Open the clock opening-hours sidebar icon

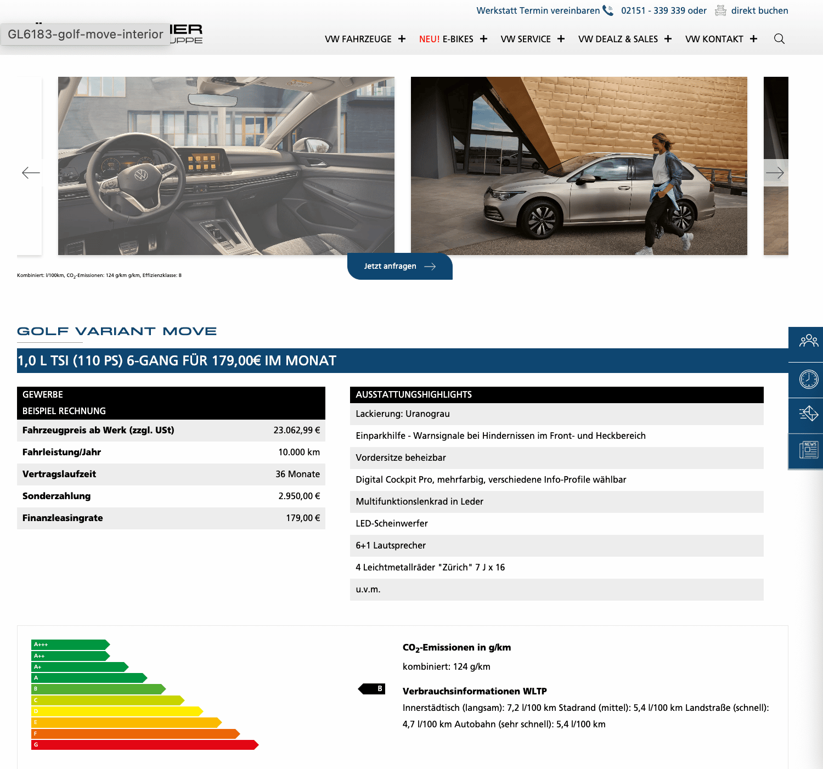(808, 380)
